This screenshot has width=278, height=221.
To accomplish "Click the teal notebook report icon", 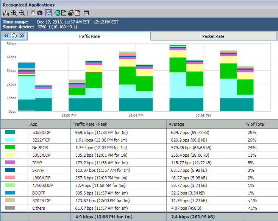I will coord(57,13).
